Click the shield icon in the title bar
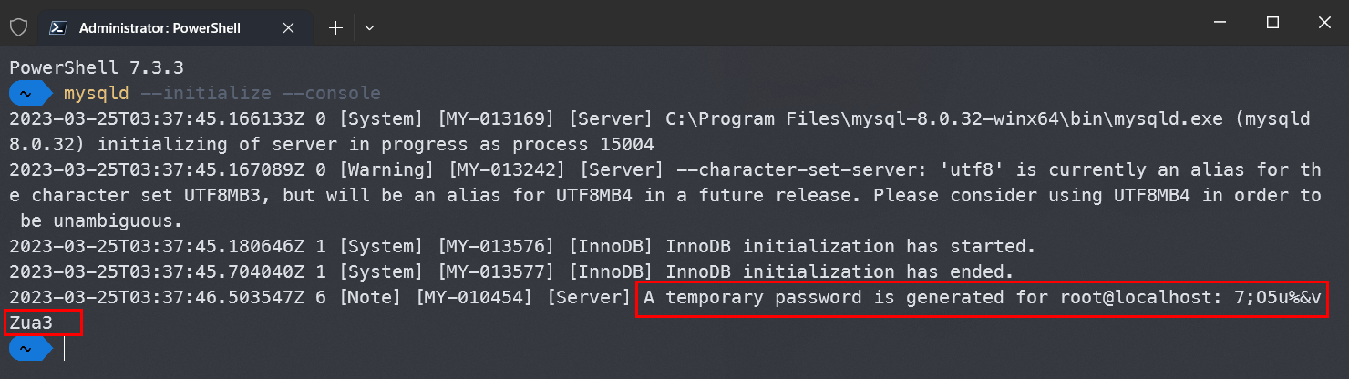The height and width of the screenshot is (379, 1349). (17, 27)
